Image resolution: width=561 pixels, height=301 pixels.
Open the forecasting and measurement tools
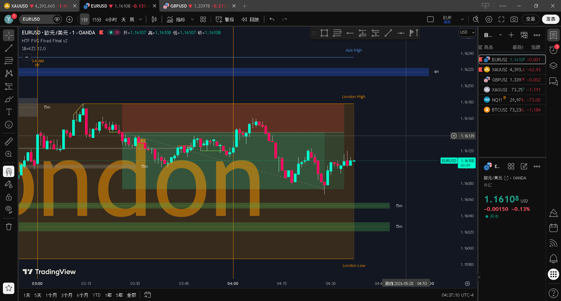8,86
